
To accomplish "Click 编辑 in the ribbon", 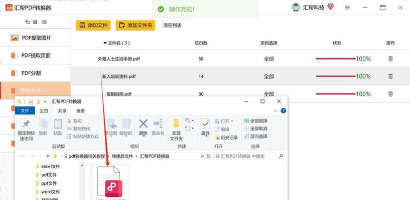I will click(x=222, y=129).
